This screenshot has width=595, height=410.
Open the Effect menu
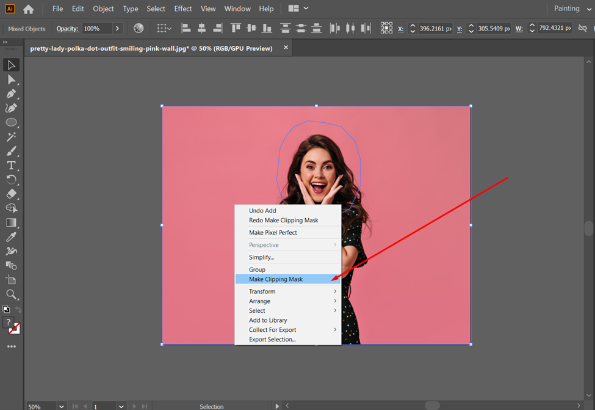point(182,9)
